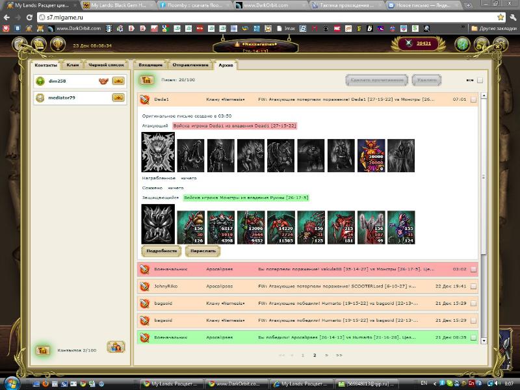Click the attacker hero portrait thumbnail
520x390 pixels.
158,152
